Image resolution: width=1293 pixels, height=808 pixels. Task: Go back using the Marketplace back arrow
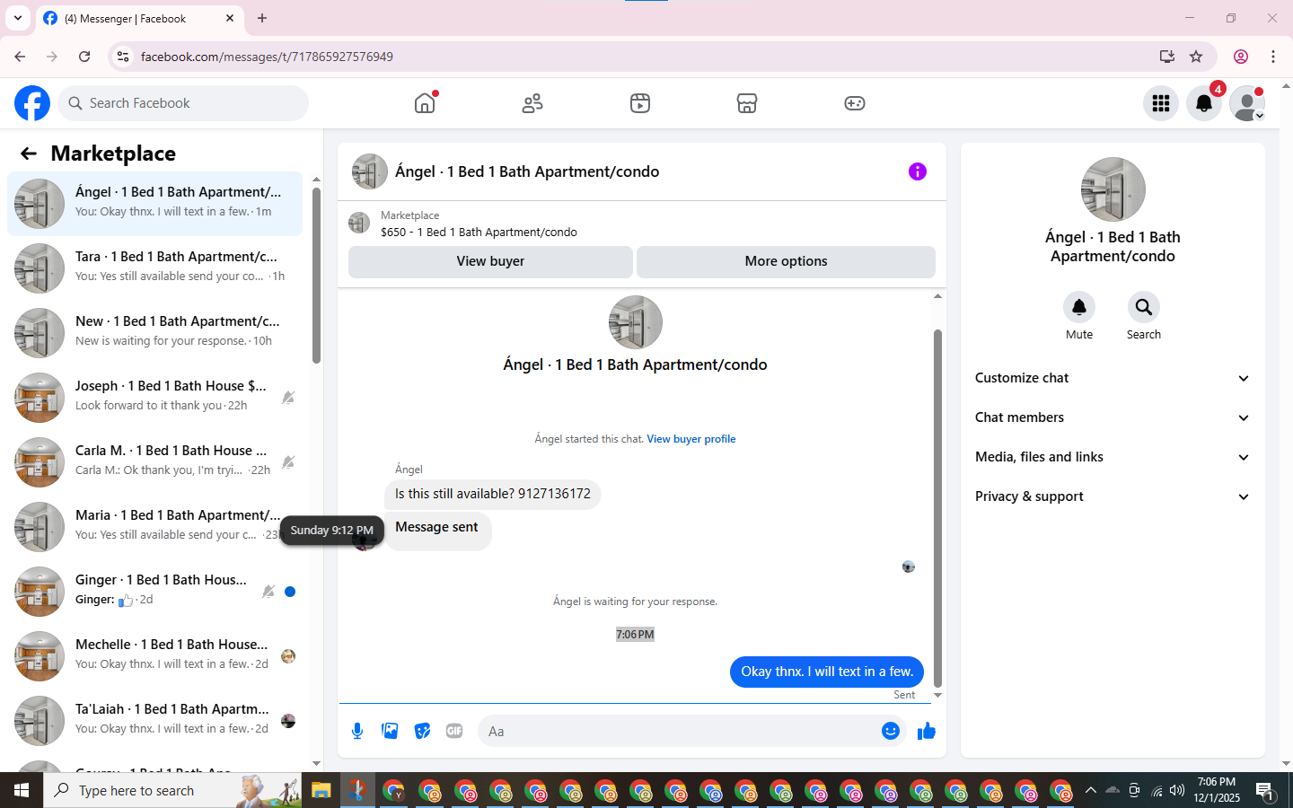(x=29, y=154)
